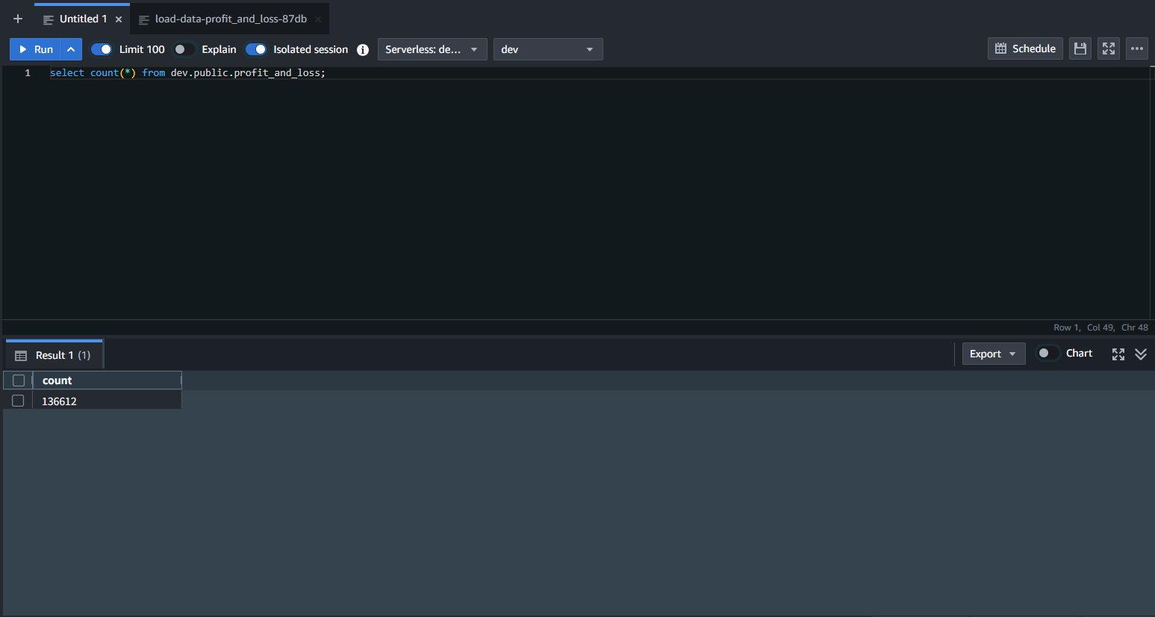Select the Result 1 tab

(x=54, y=355)
